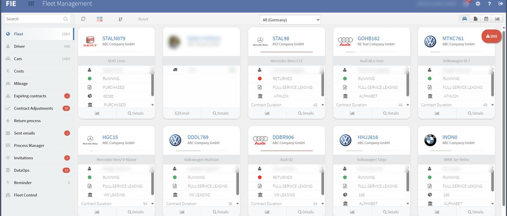507x216 pixels.
Task: Open chart for STALN879 card
Action: click(97, 113)
